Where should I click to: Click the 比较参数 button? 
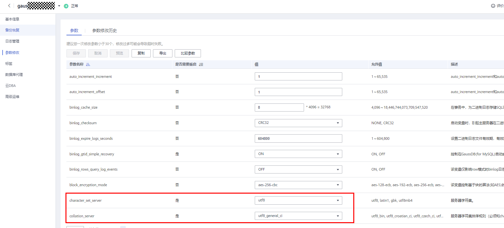(188, 53)
